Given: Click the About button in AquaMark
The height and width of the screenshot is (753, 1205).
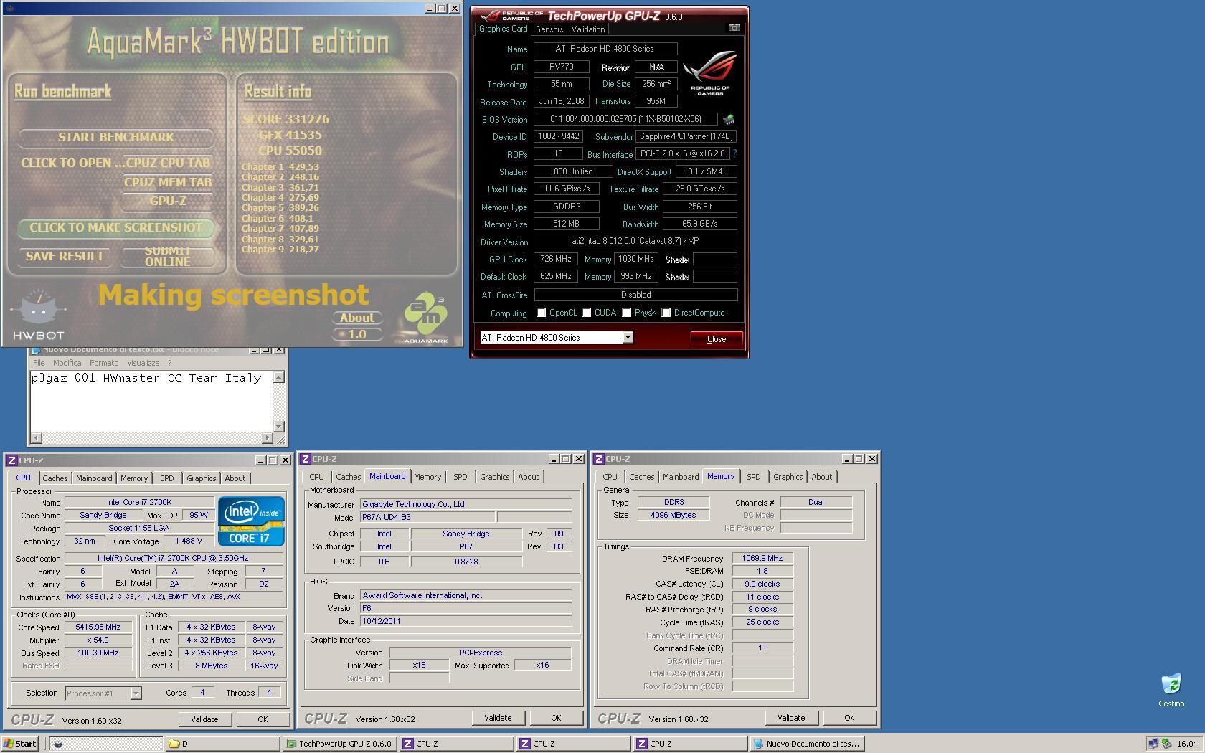Looking at the screenshot, I should coord(357,318).
